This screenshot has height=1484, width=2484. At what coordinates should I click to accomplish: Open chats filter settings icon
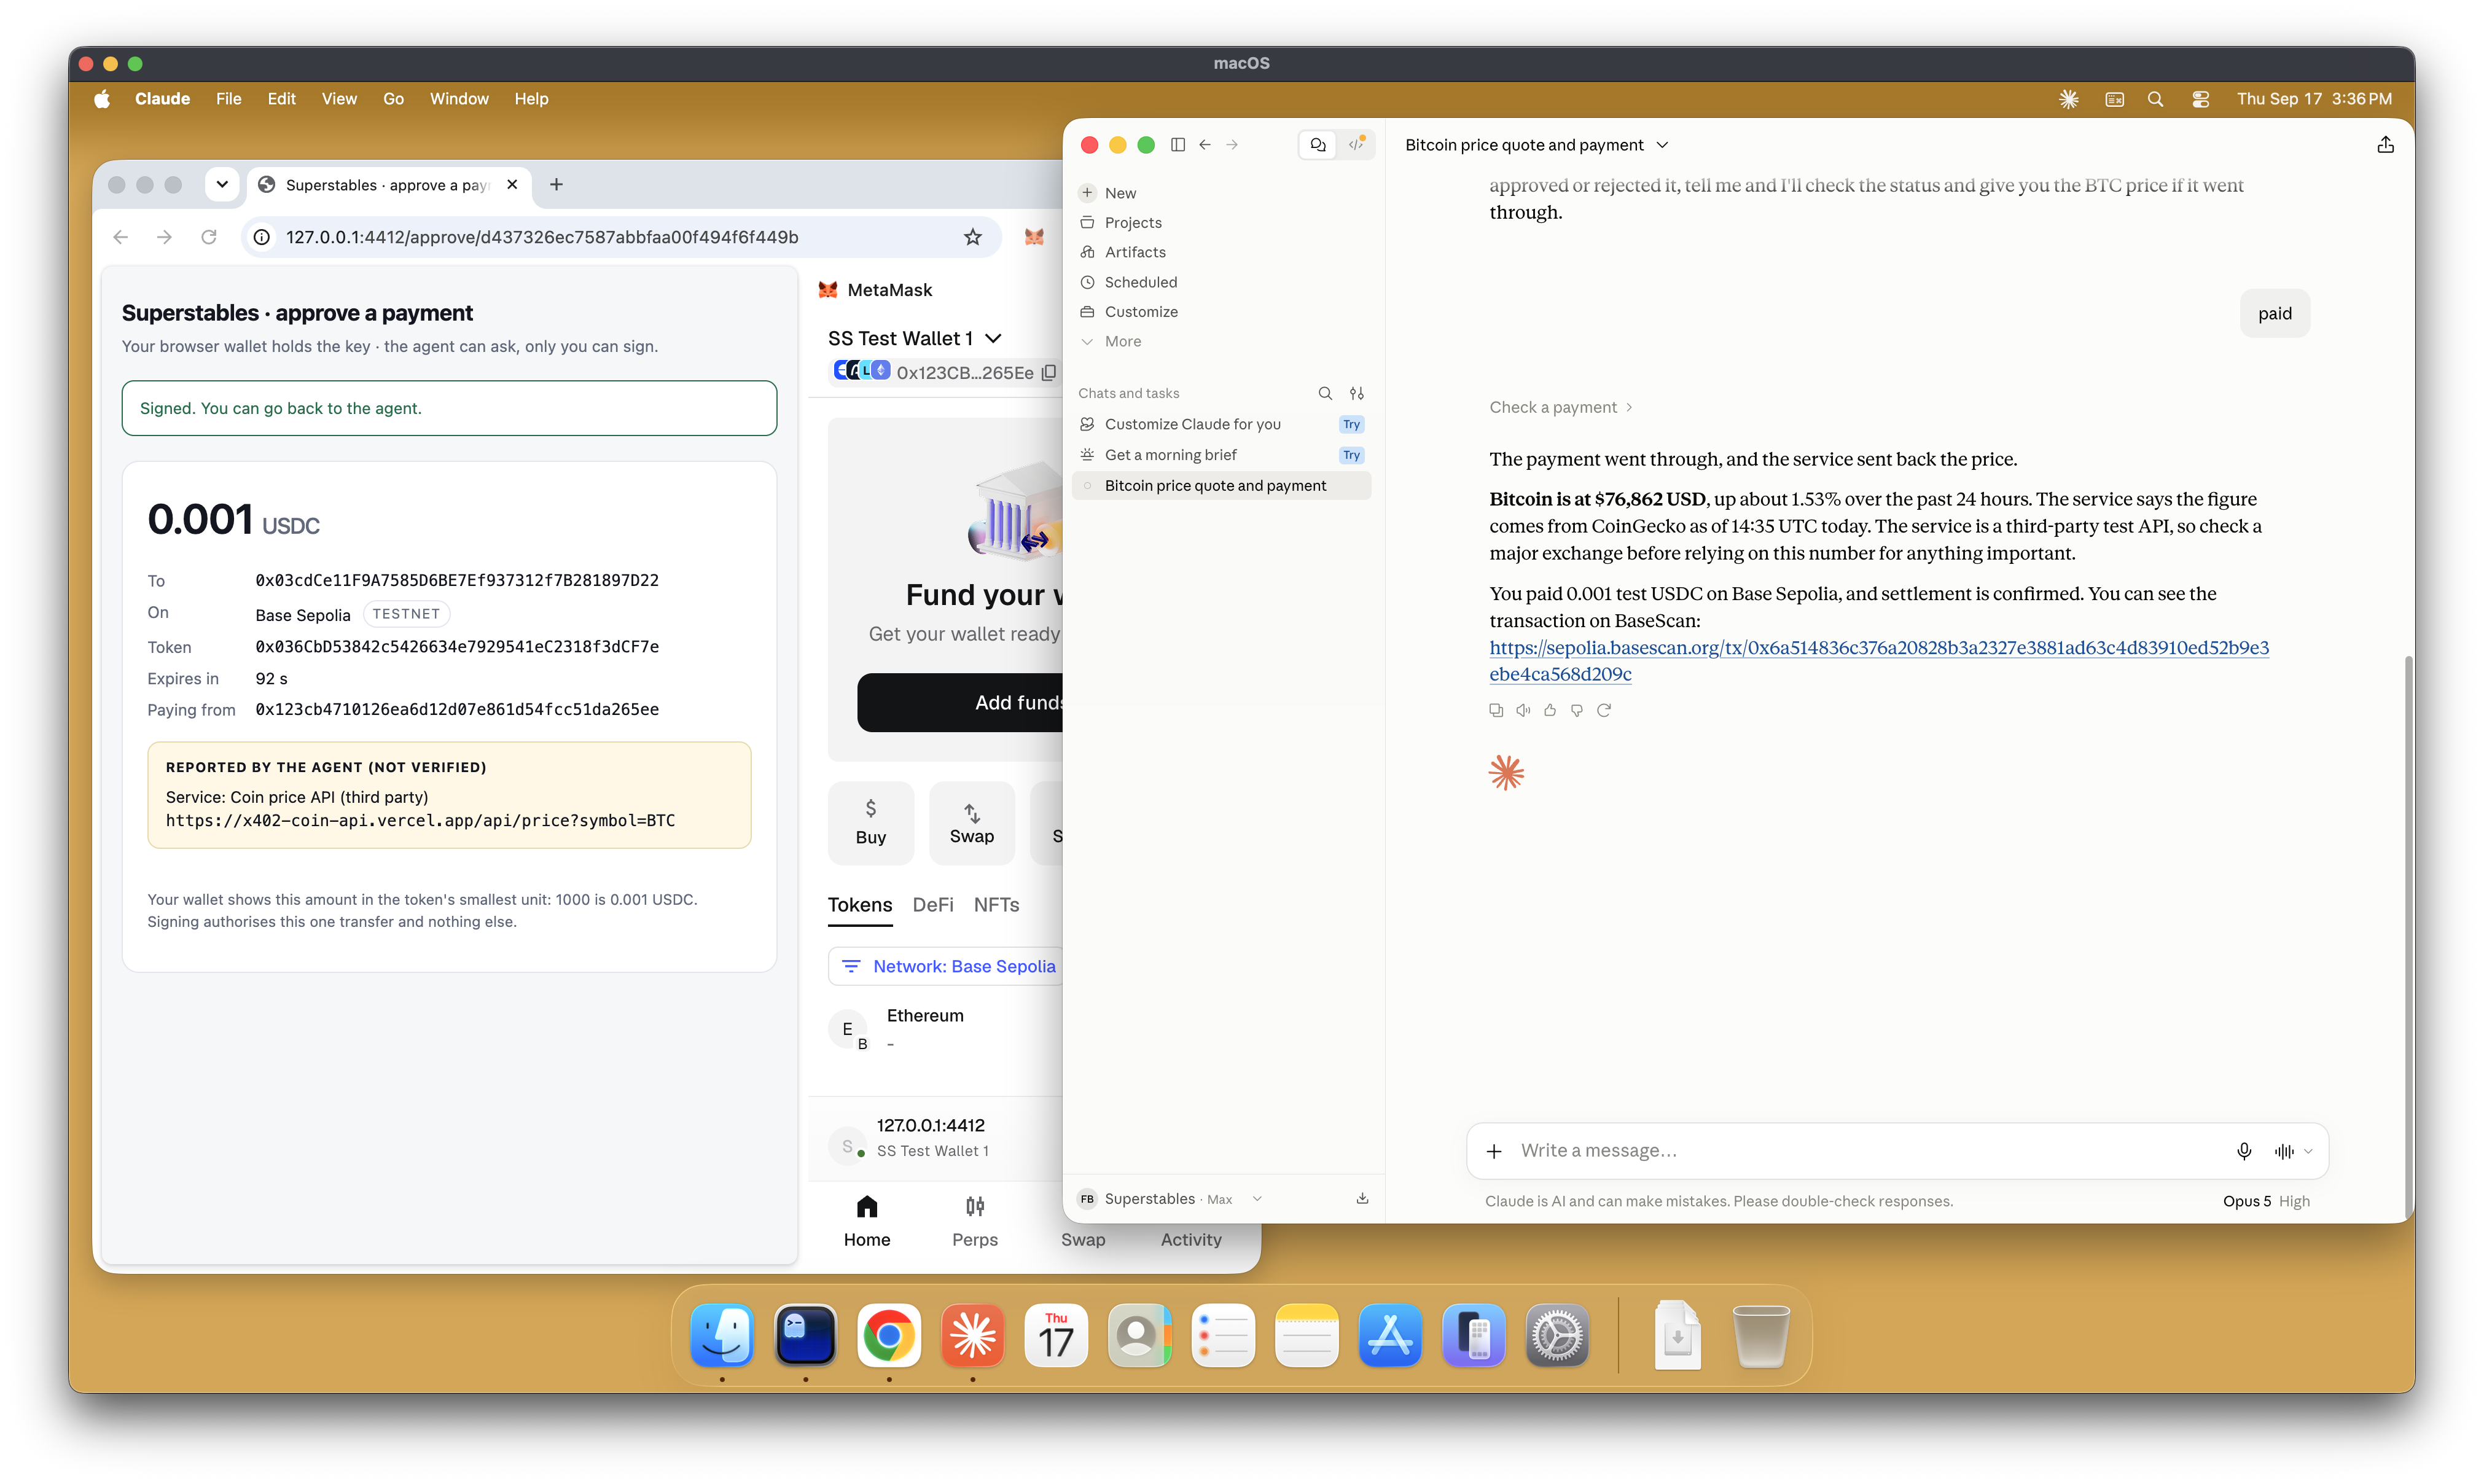1356,393
